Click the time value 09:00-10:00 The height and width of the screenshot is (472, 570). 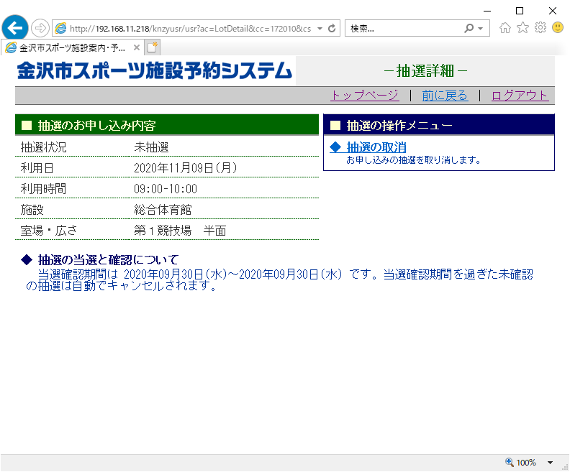166,189
